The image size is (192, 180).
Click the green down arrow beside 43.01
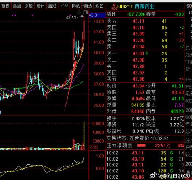pyautogui.click(x=147, y=53)
